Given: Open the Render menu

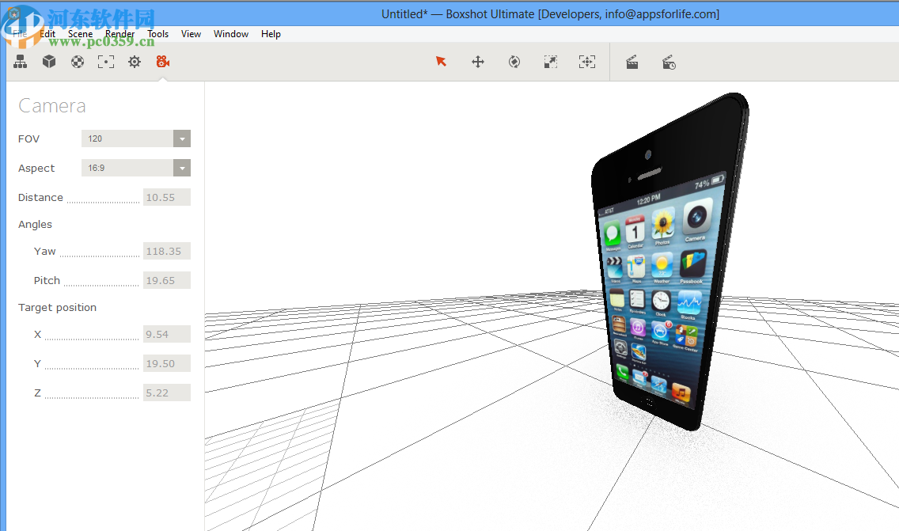Looking at the screenshot, I should point(119,34).
